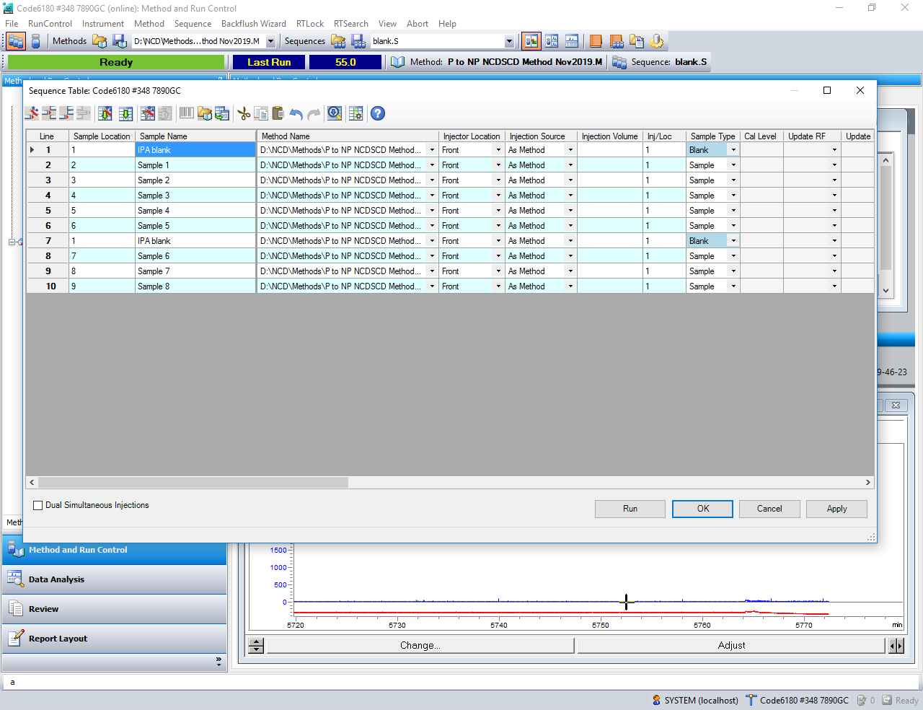
Task: Click Save Method icon next to Methods
Action: (x=120, y=41)
